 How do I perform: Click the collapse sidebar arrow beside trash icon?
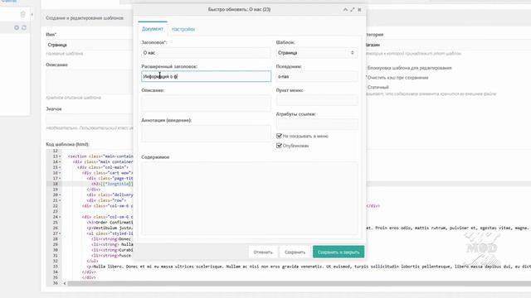click(x=32, y=15)
